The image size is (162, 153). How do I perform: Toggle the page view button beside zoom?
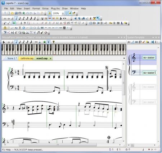pyautogui.click(x=66, y=13)
